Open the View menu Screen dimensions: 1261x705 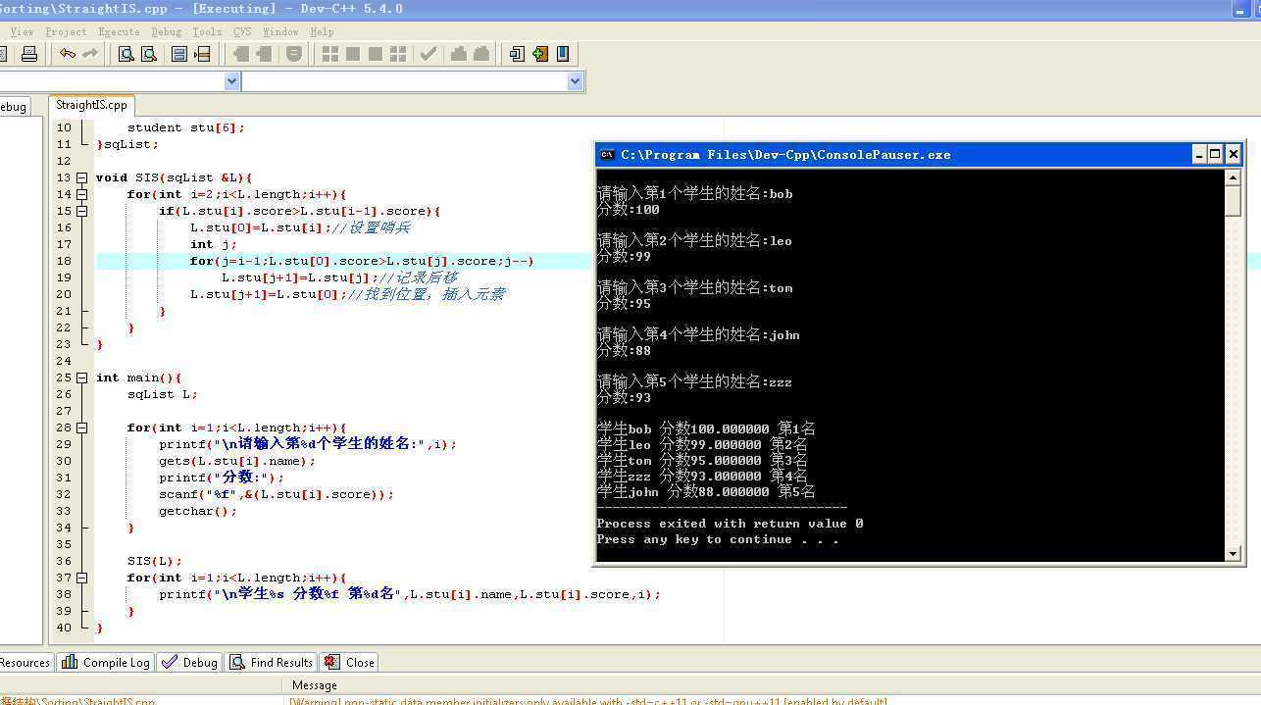pyautogui.click(x=22, y=31)
